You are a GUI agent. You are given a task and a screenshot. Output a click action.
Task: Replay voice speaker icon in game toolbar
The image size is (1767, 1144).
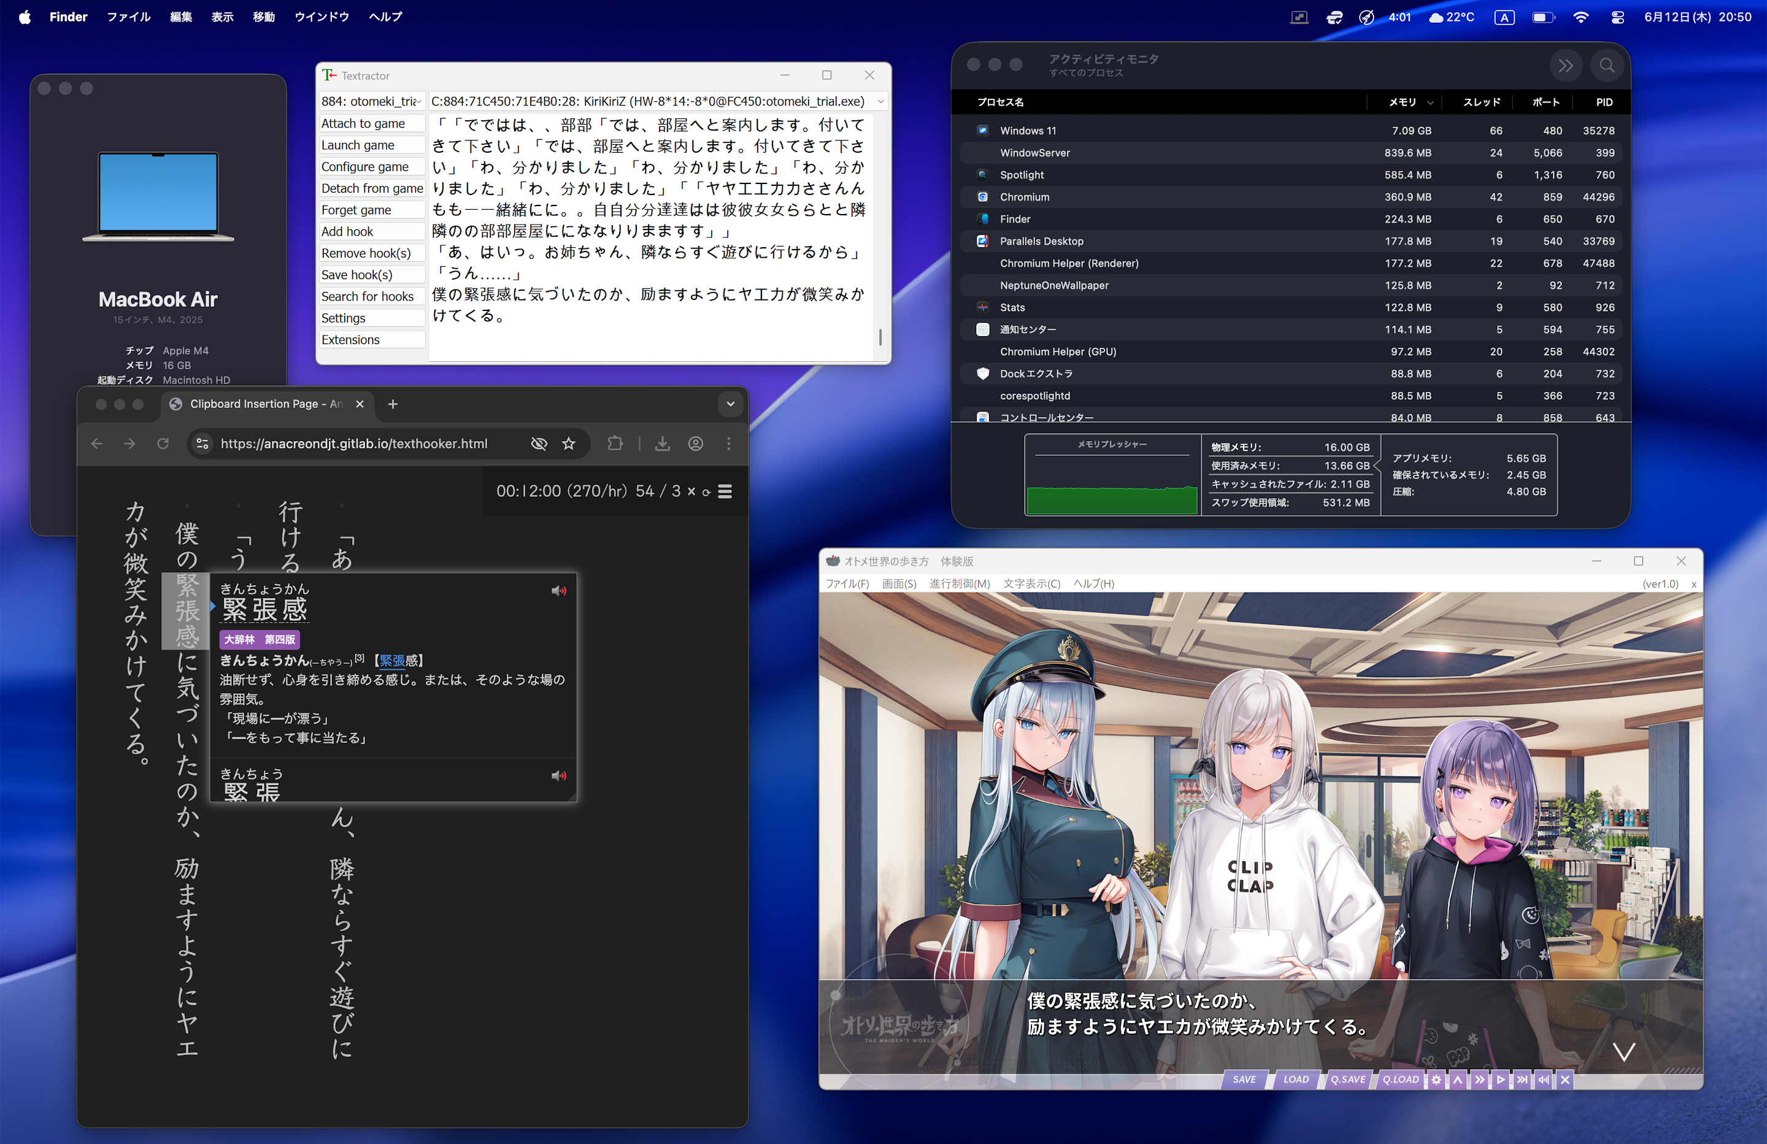pyautogui.click(x=1544, y=1080)
